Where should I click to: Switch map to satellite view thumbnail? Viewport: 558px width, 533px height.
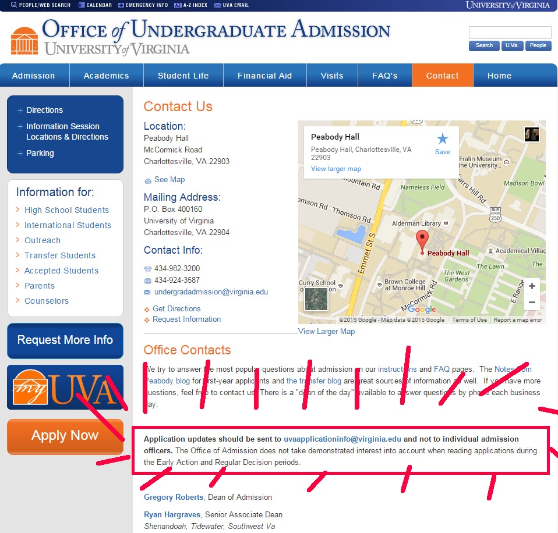pyautogui.click(x=316, y=300)
